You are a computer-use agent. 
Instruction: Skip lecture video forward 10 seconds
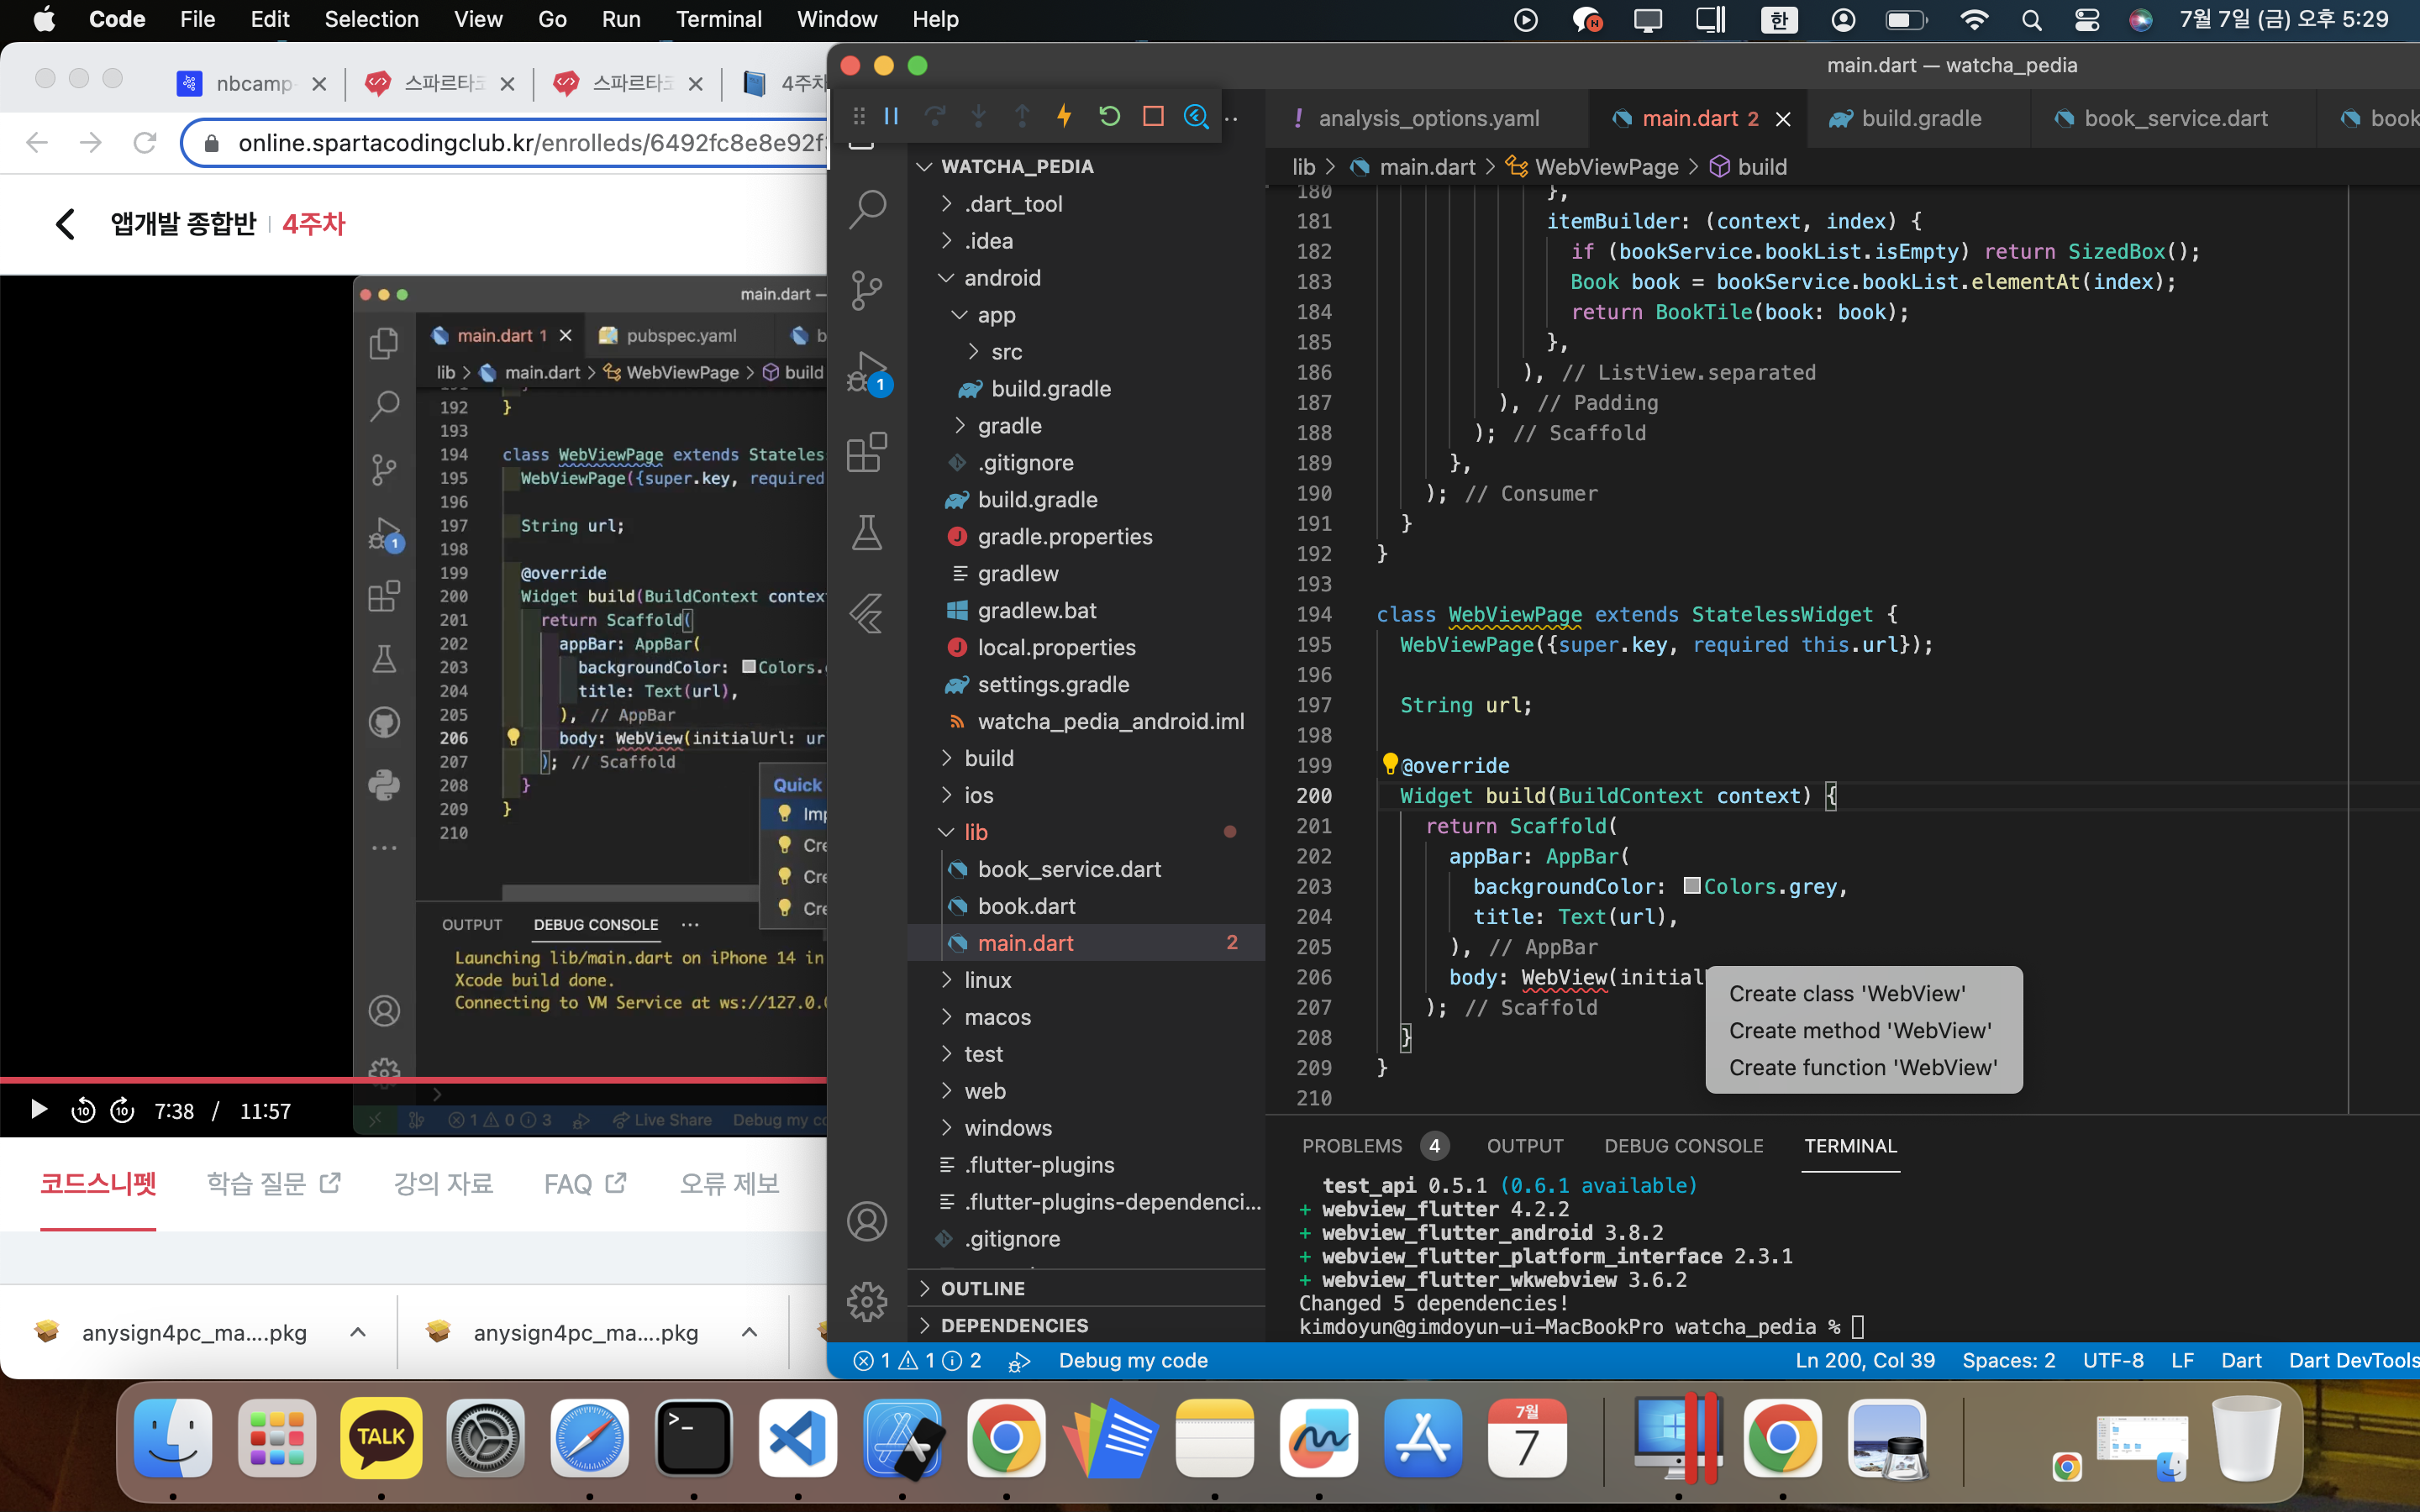coord(122,1110)
